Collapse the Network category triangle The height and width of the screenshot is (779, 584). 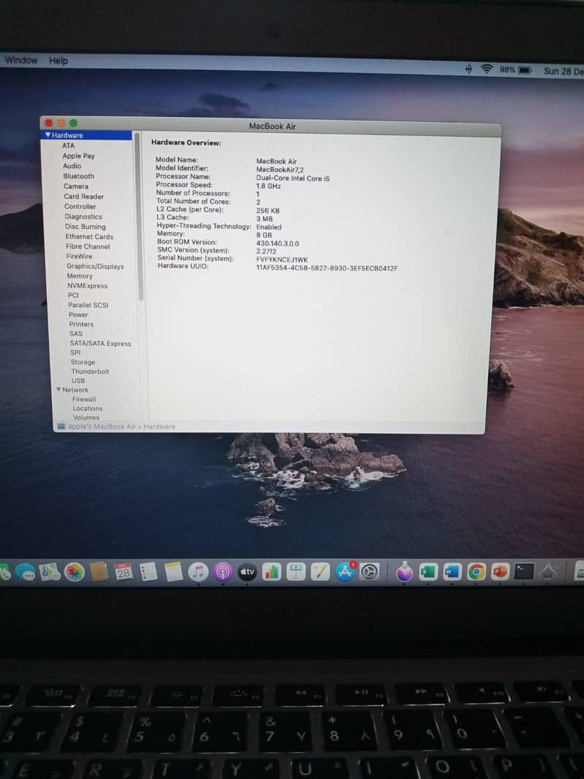[58, 389]
